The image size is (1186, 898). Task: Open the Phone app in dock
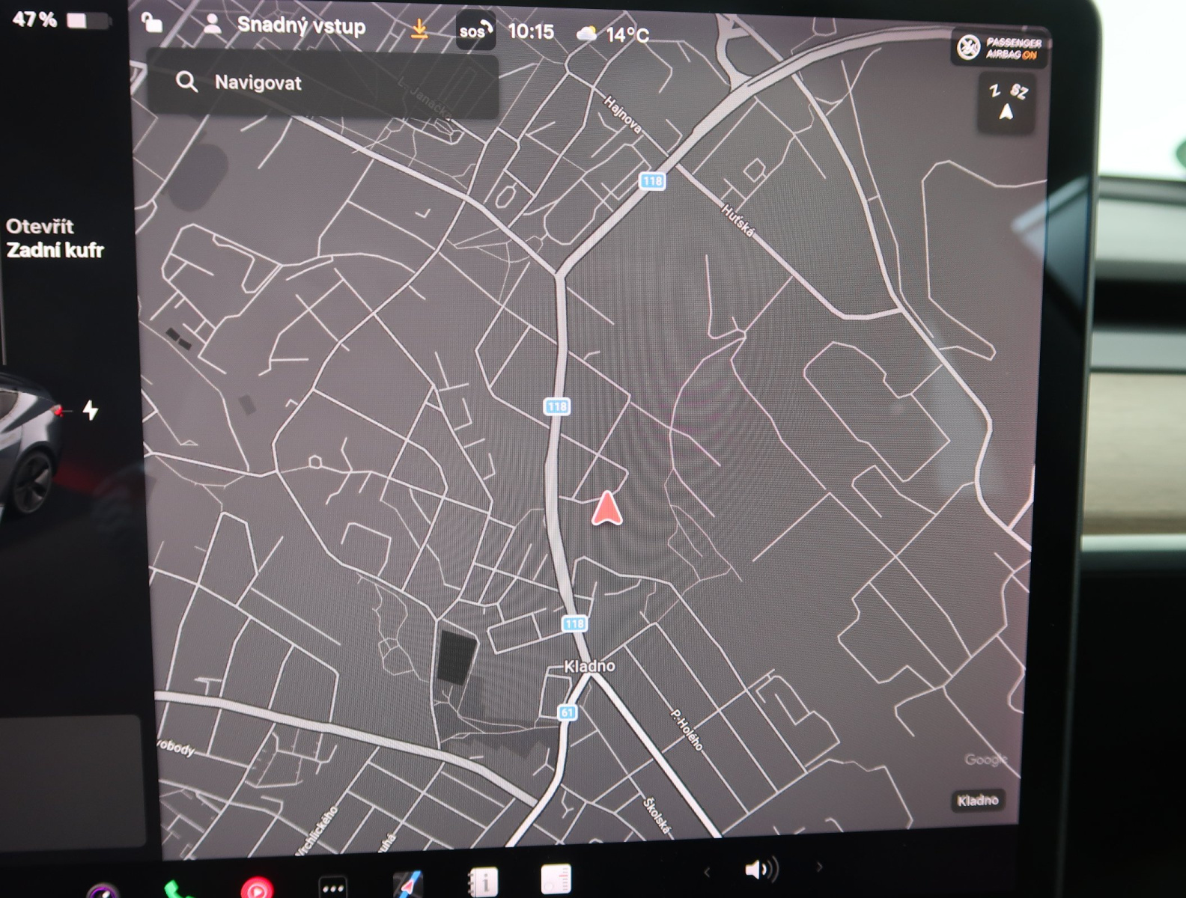[176, 889]
